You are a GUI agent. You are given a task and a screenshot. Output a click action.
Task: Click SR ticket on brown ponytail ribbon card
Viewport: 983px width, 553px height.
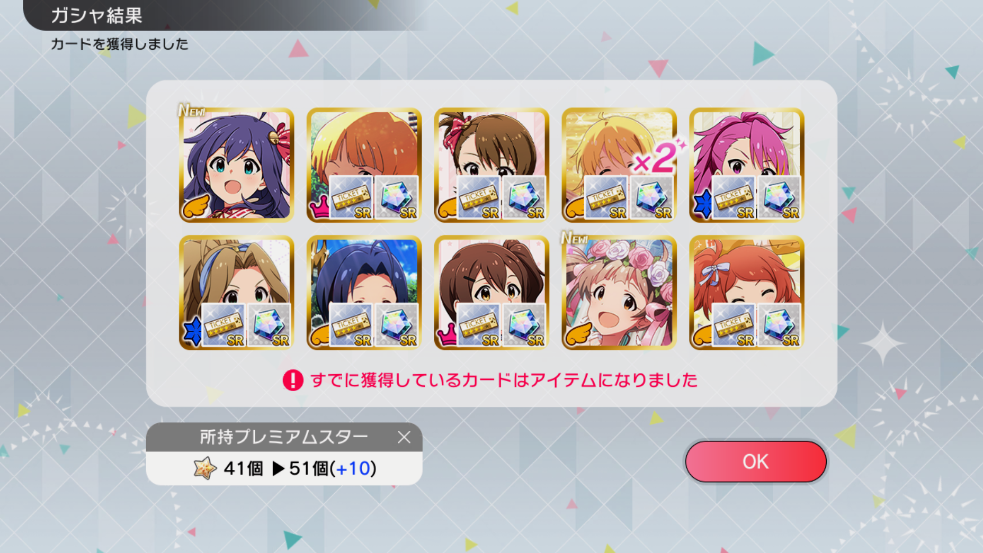tap(478, 198)
